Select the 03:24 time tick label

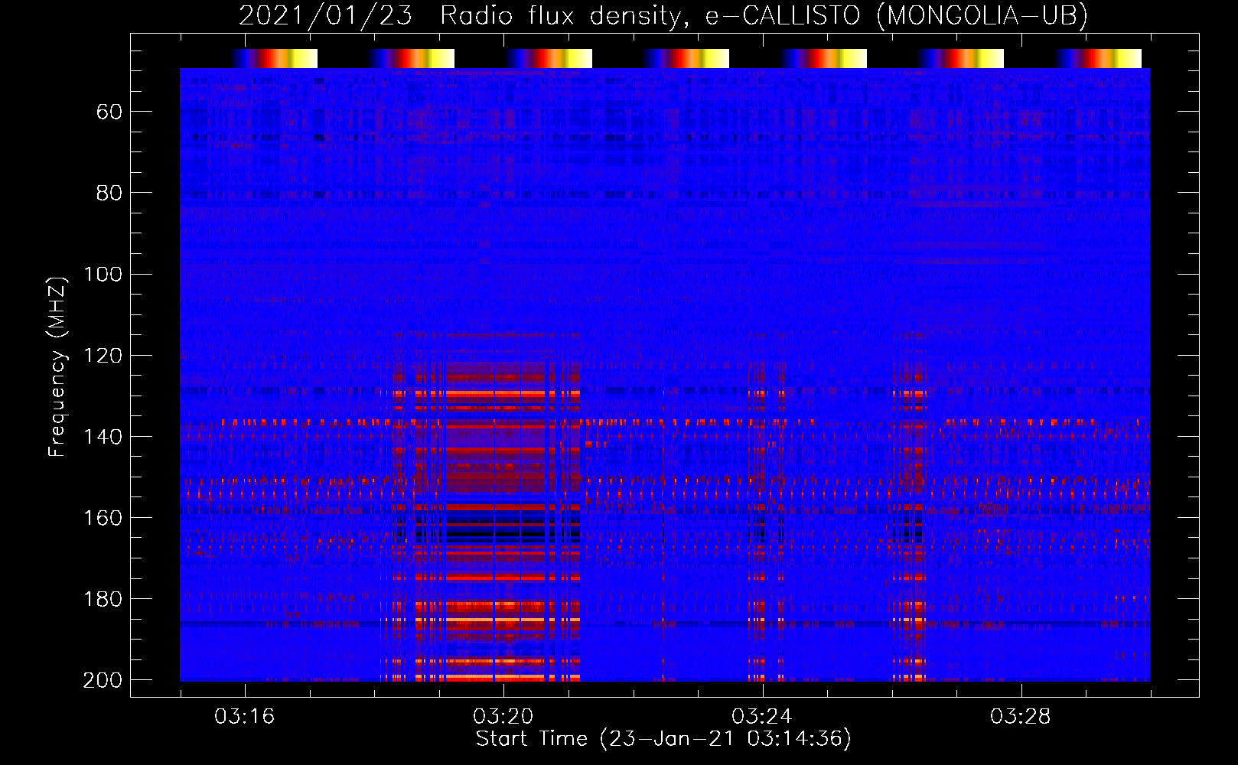coord(761,717)
